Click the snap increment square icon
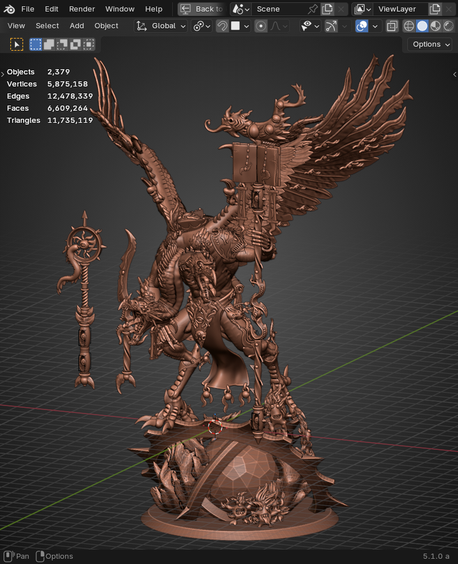 (235, 26)
